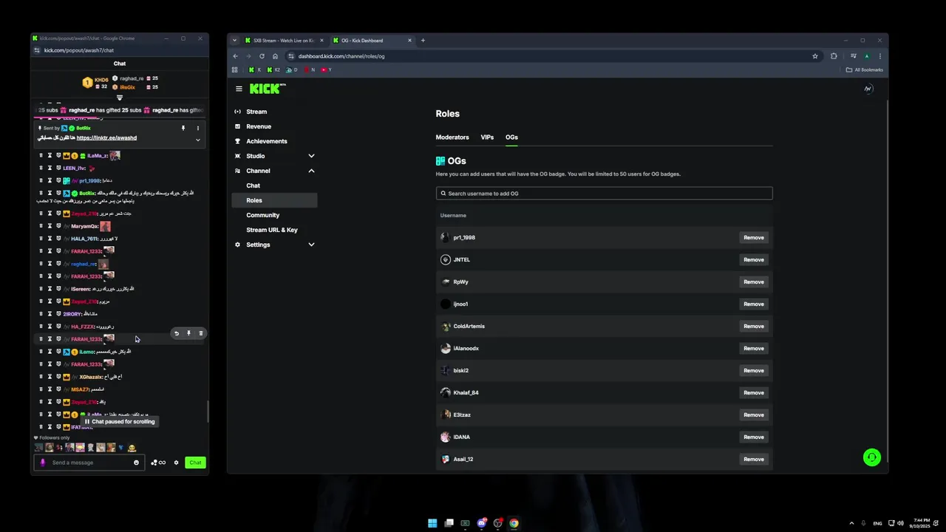
Task: Open apps grid in bookmarks bar
Action: point(235,69)
